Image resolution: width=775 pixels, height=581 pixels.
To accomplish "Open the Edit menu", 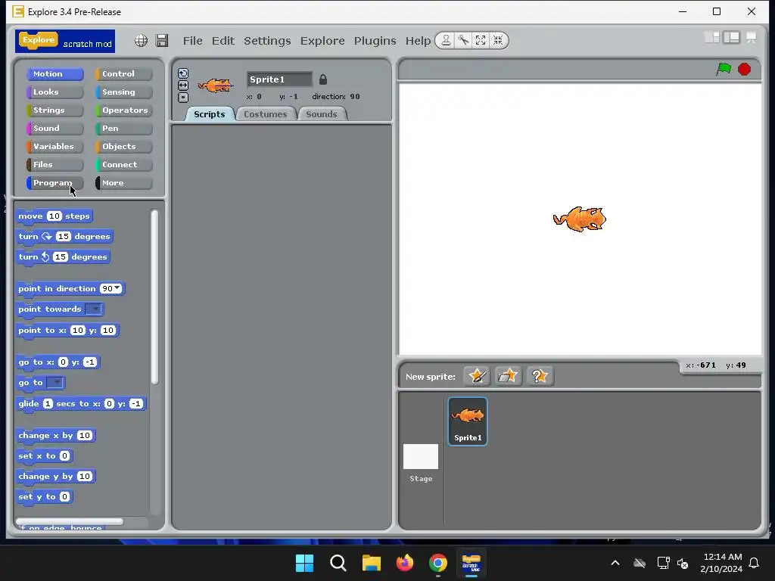I will tap(223, 41).
